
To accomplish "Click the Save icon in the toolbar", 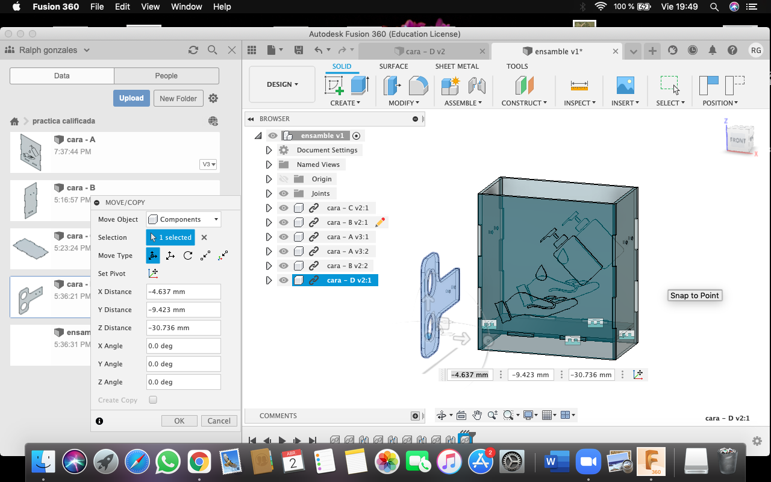I will 298,51.
